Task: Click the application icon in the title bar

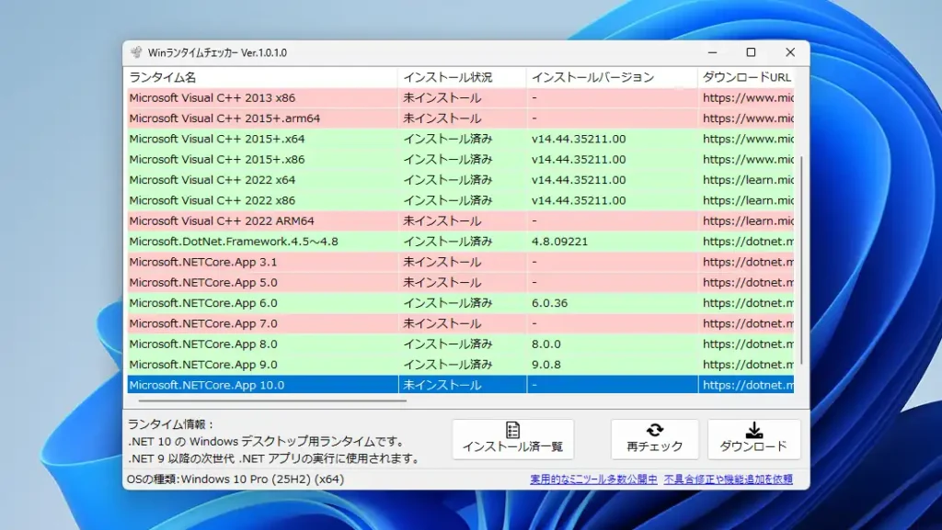Action: 137,52
